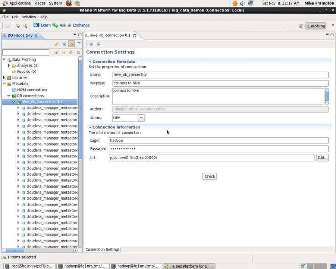
Task: Follow the Ask link
Action: (63, 25)
